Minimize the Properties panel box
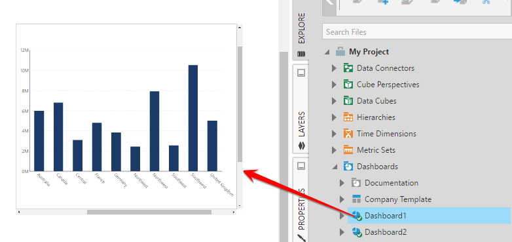The image size is (512, 242). [301, 166]
